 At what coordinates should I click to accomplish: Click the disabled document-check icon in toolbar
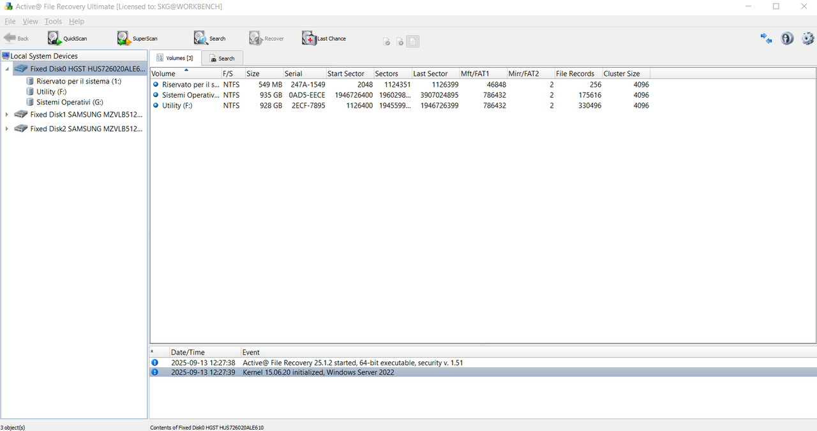click(x=386, y=42)
